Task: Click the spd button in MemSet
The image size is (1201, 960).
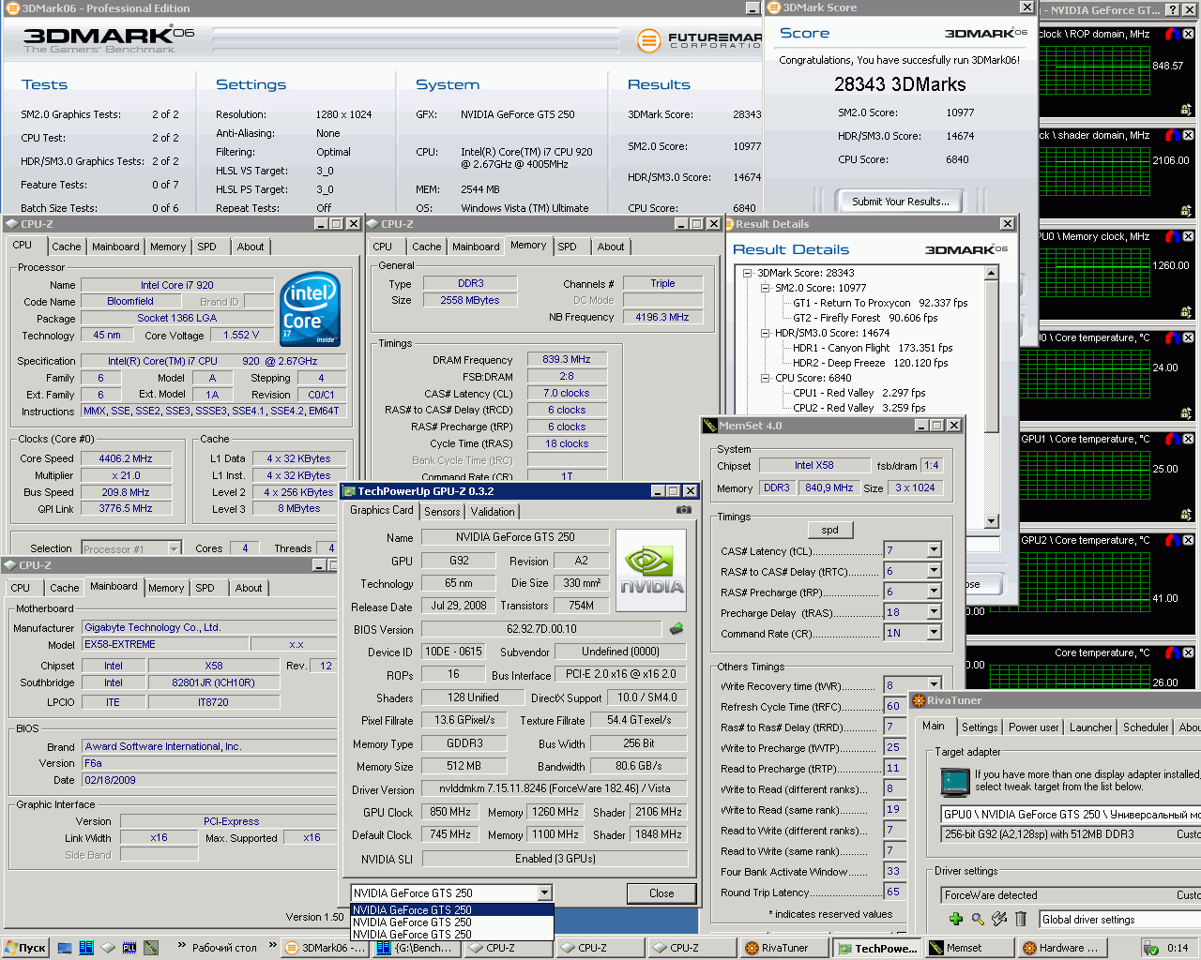Action: (829, 530)
